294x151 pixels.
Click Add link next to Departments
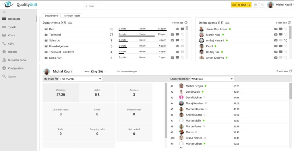pos(70,23)
